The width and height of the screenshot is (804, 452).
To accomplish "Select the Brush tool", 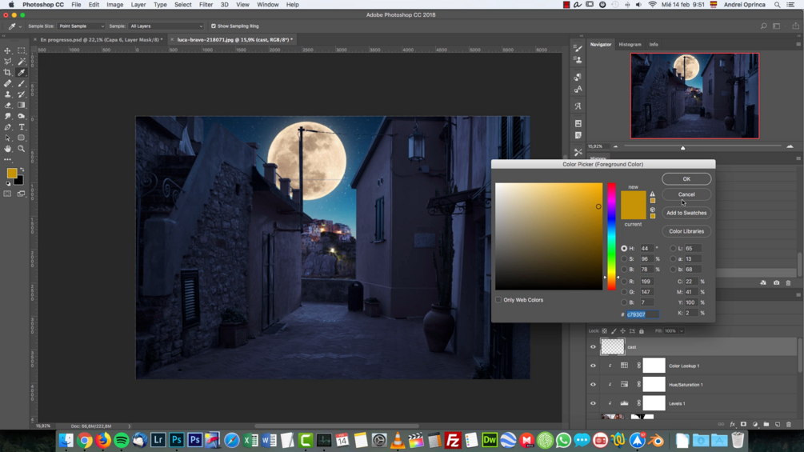I will tap(22, 83).
